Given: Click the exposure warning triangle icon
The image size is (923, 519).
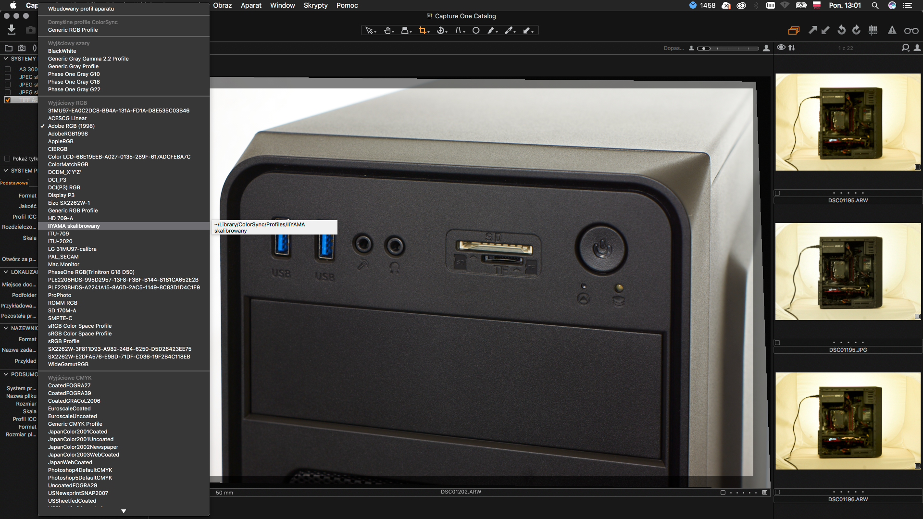Looking at the screenshot, I should click(x=892, y=30).
